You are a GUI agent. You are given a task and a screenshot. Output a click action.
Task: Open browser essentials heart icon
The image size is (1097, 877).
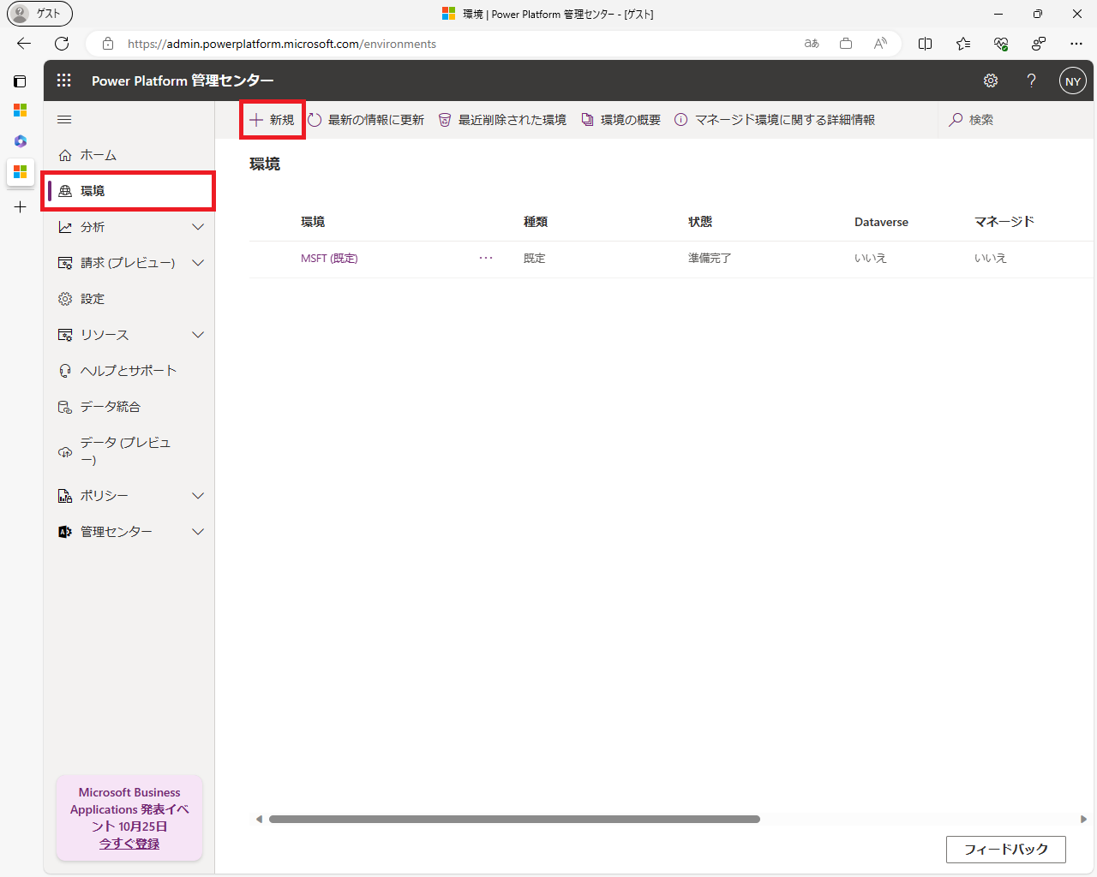point(1001,44)
